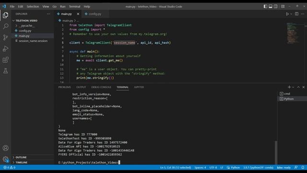Open the Testing flask icon
This screenshot has width=307, height=173.
pyautogui.click(x=5, y=71)
